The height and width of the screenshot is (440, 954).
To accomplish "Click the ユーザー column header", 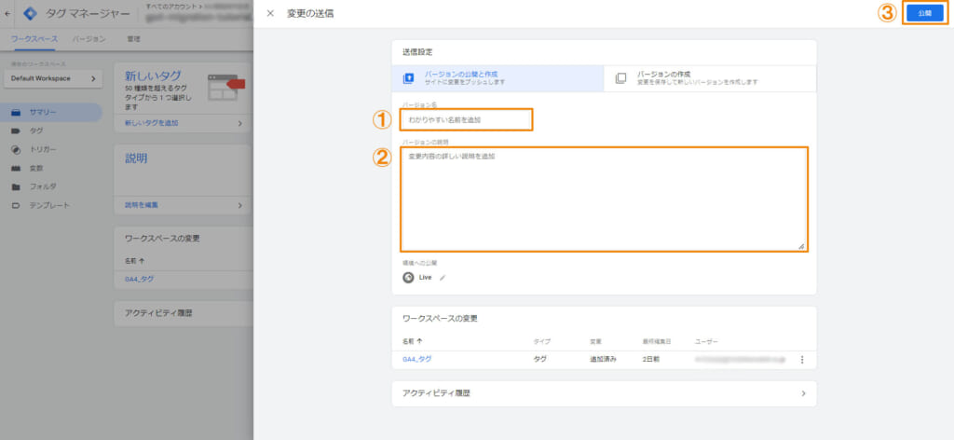I will (x=706, y=341).
